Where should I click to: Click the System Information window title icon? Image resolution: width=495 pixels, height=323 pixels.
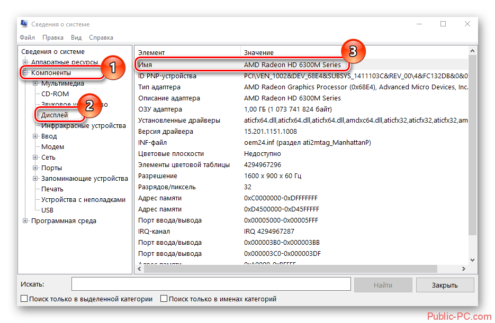point(24,24)
